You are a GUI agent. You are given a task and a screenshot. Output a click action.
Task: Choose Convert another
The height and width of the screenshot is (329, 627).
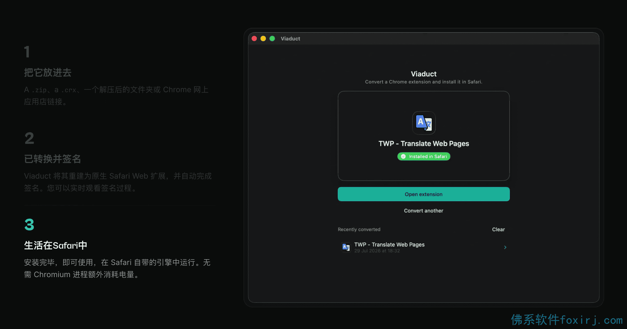point(424,211)
